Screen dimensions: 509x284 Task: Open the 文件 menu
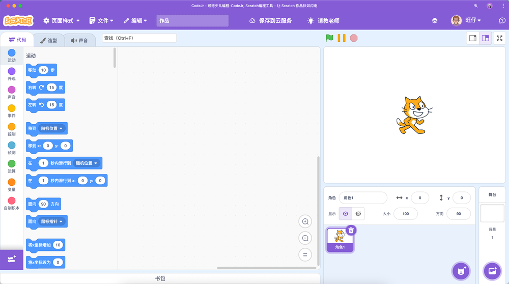[x=102, y=21]
